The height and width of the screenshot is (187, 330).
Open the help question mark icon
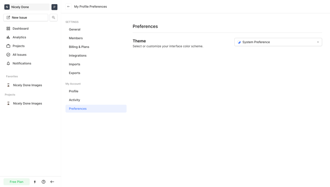43,182
